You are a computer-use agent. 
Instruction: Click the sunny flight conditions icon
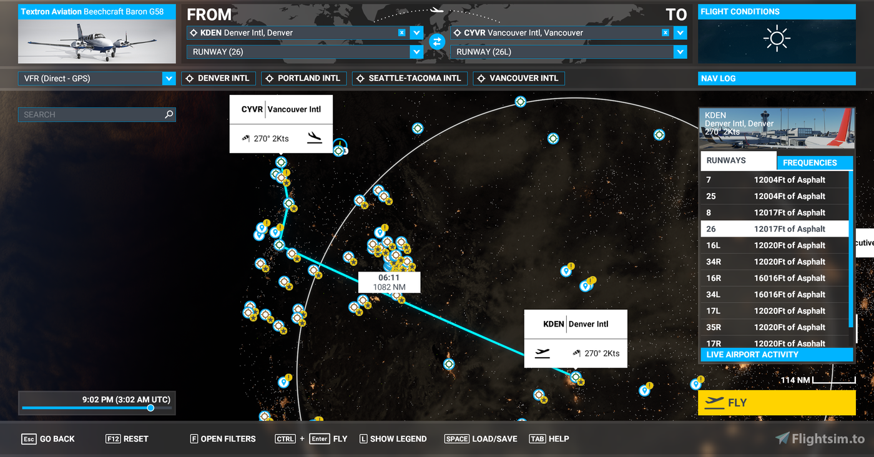777,39
